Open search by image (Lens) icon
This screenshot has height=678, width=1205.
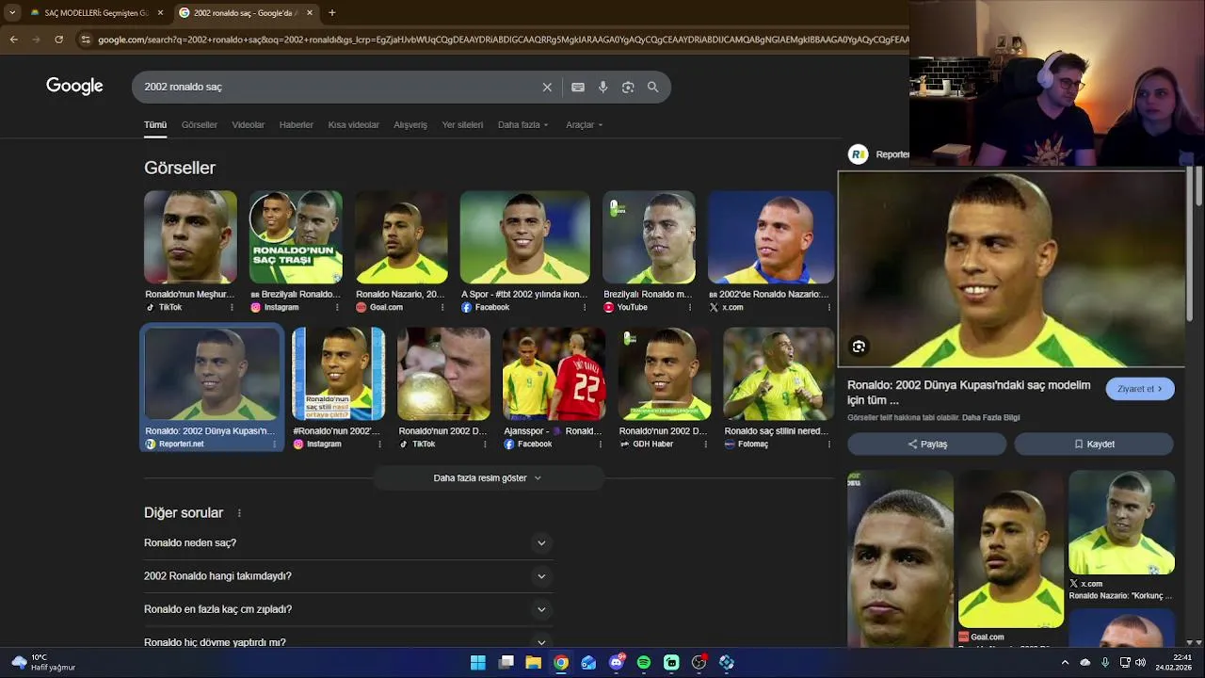click(x=628, y=87)
